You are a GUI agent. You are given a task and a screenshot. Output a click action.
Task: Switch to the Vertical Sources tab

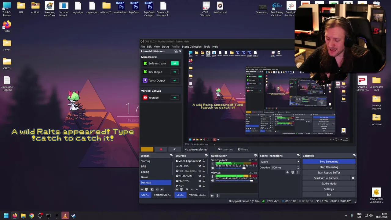pos(198,195)
